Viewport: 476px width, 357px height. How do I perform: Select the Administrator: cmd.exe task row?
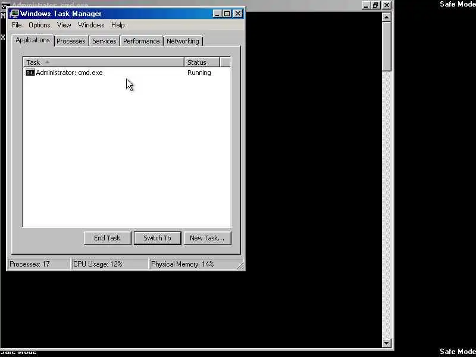(127, 73)
